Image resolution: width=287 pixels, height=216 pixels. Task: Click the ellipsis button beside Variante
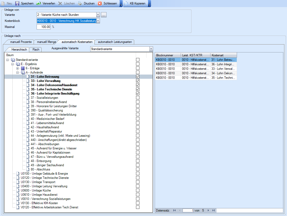coord(104,15)
